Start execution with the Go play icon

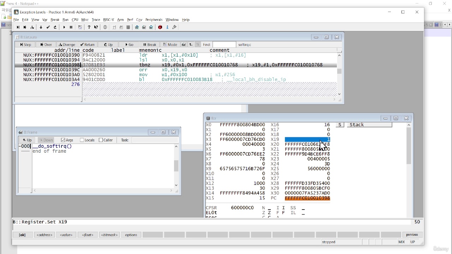(64, 27)
